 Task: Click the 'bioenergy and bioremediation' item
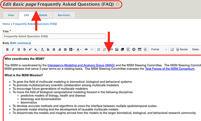[41, 99]
